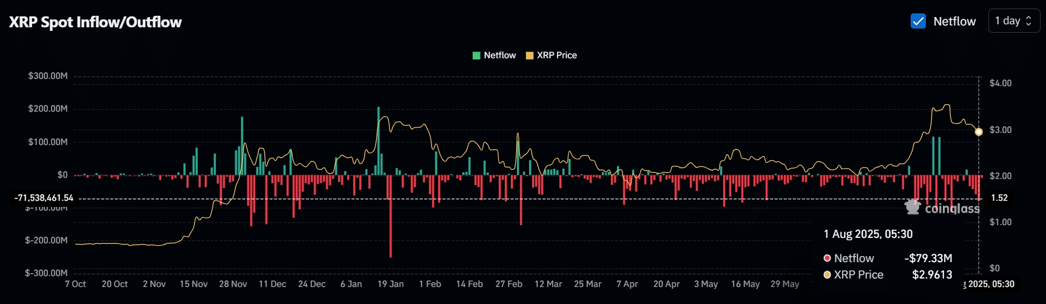
Task: Click the 19 Jan date on x-axis
Action: click(x=390, y=284)
